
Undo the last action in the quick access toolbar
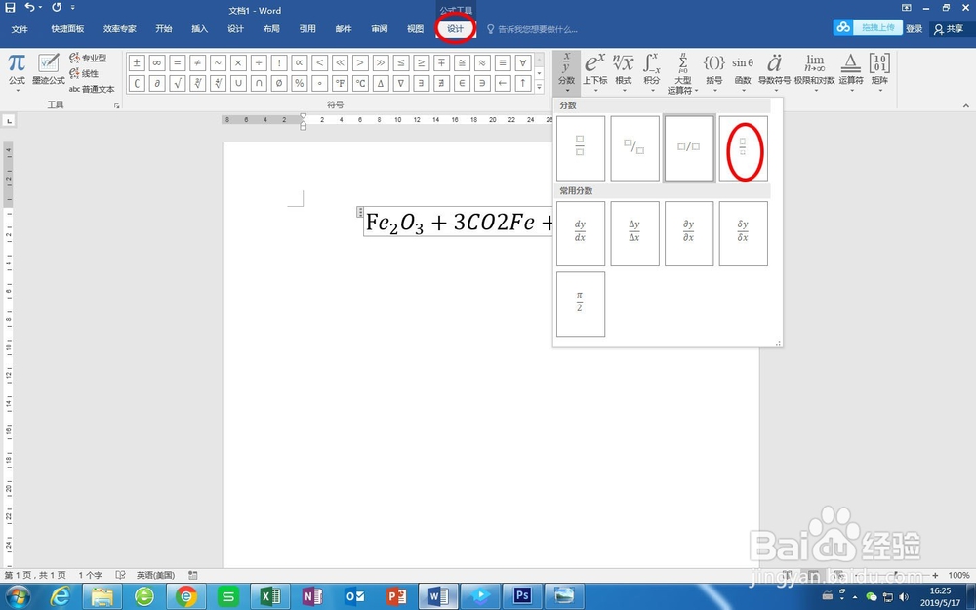pyautogui.click(x=30, y=8)
